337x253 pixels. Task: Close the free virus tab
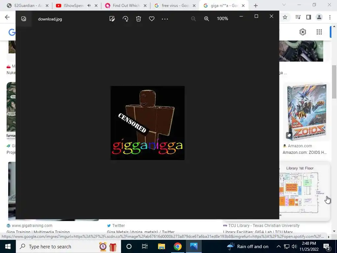[x=194, y=6]
